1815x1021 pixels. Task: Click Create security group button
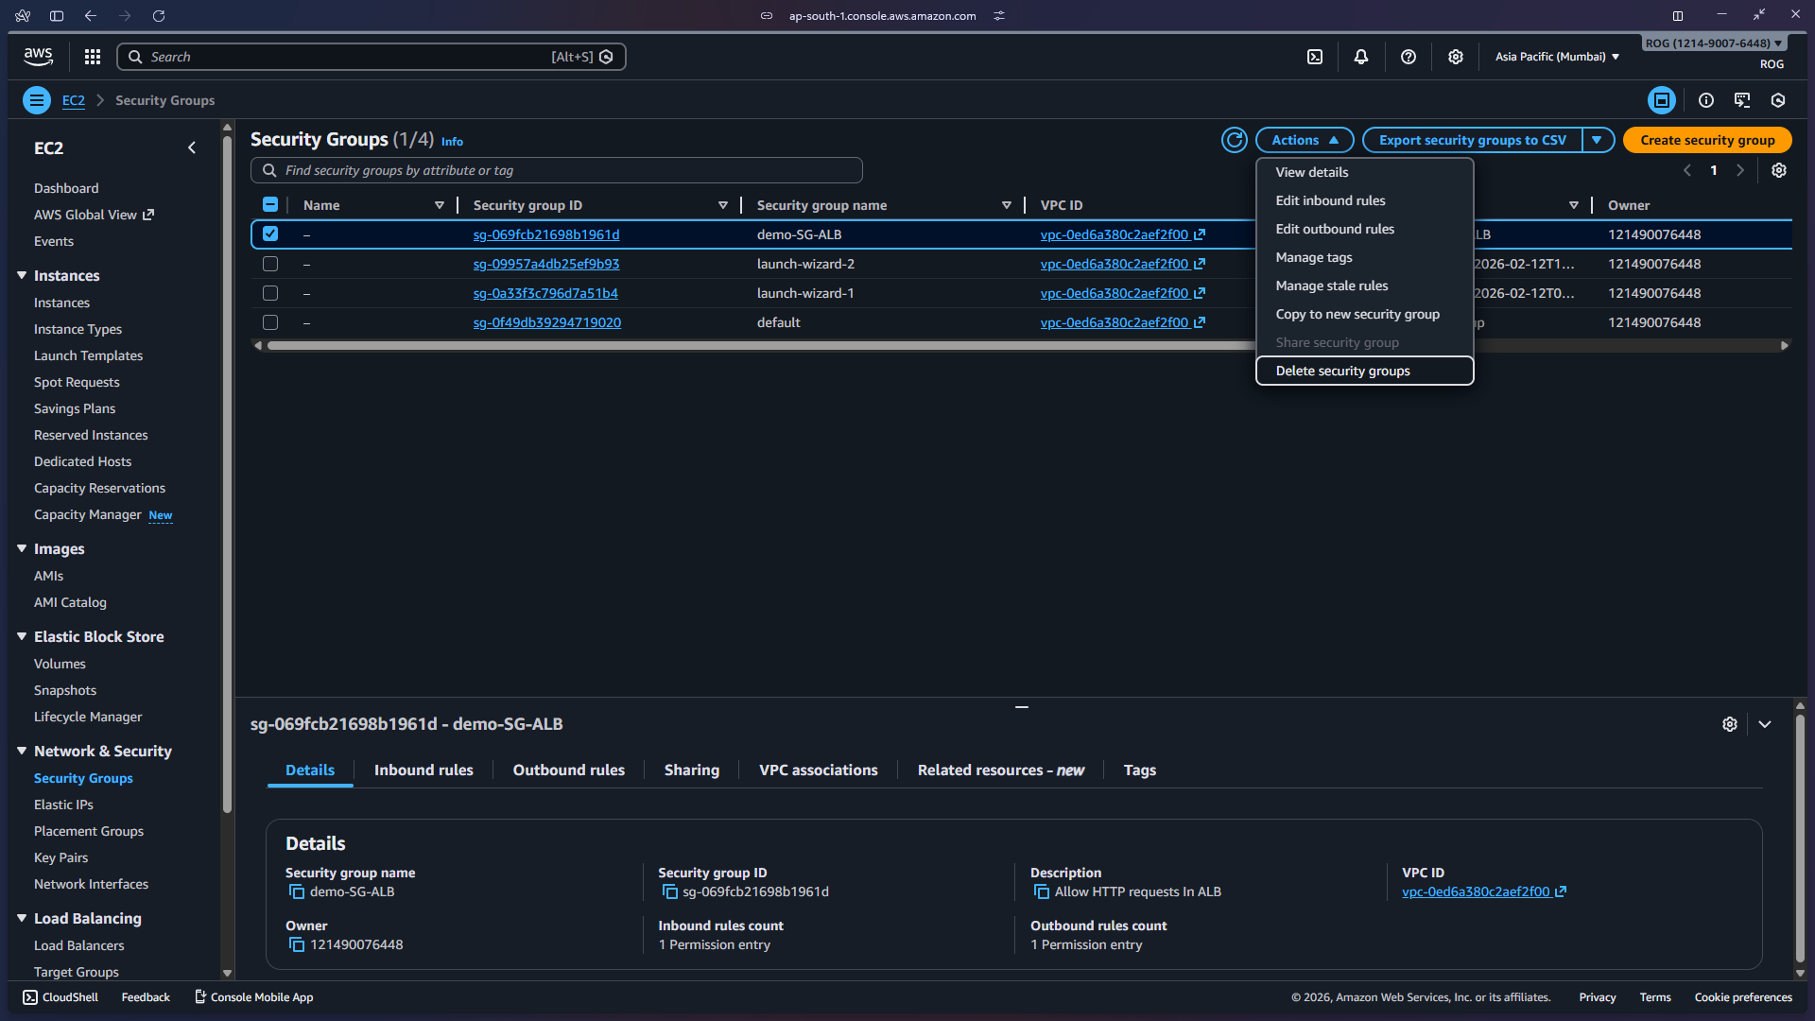[1706, 140]
